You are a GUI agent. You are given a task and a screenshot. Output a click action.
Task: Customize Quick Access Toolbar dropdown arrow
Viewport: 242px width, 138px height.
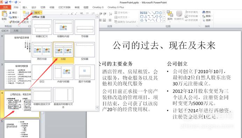click(20, 2)
